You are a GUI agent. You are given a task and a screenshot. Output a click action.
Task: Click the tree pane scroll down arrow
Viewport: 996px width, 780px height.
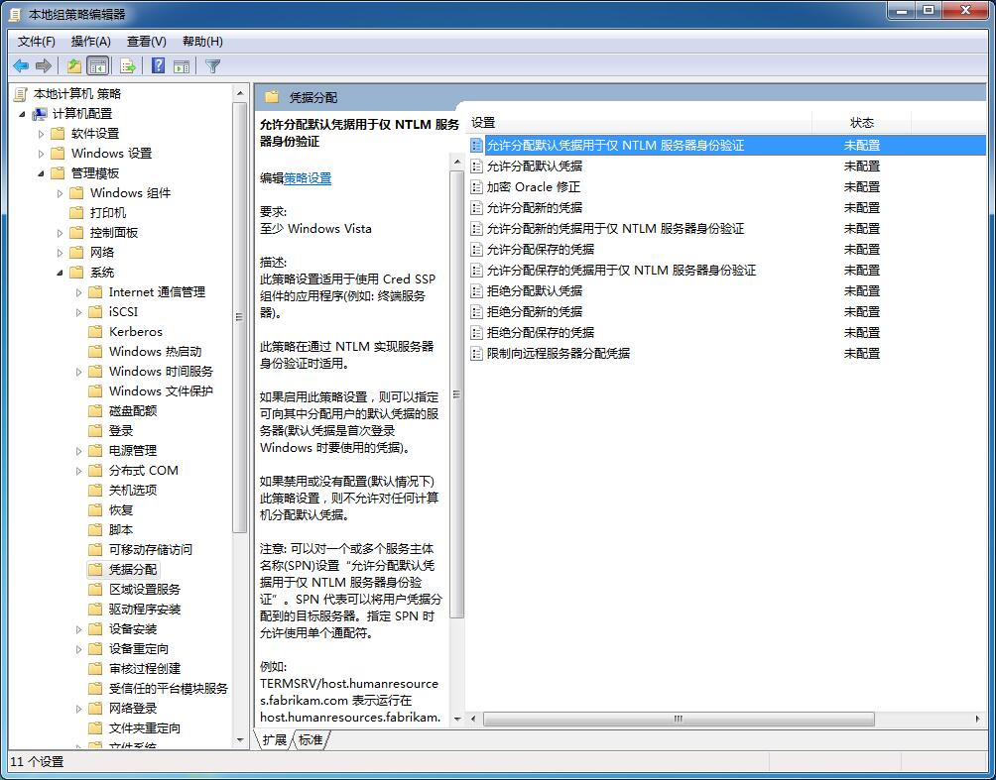pos(240,739)
